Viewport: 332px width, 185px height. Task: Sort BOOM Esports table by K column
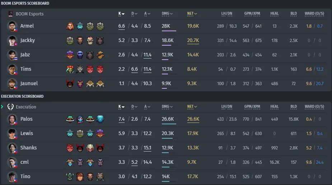121,14
